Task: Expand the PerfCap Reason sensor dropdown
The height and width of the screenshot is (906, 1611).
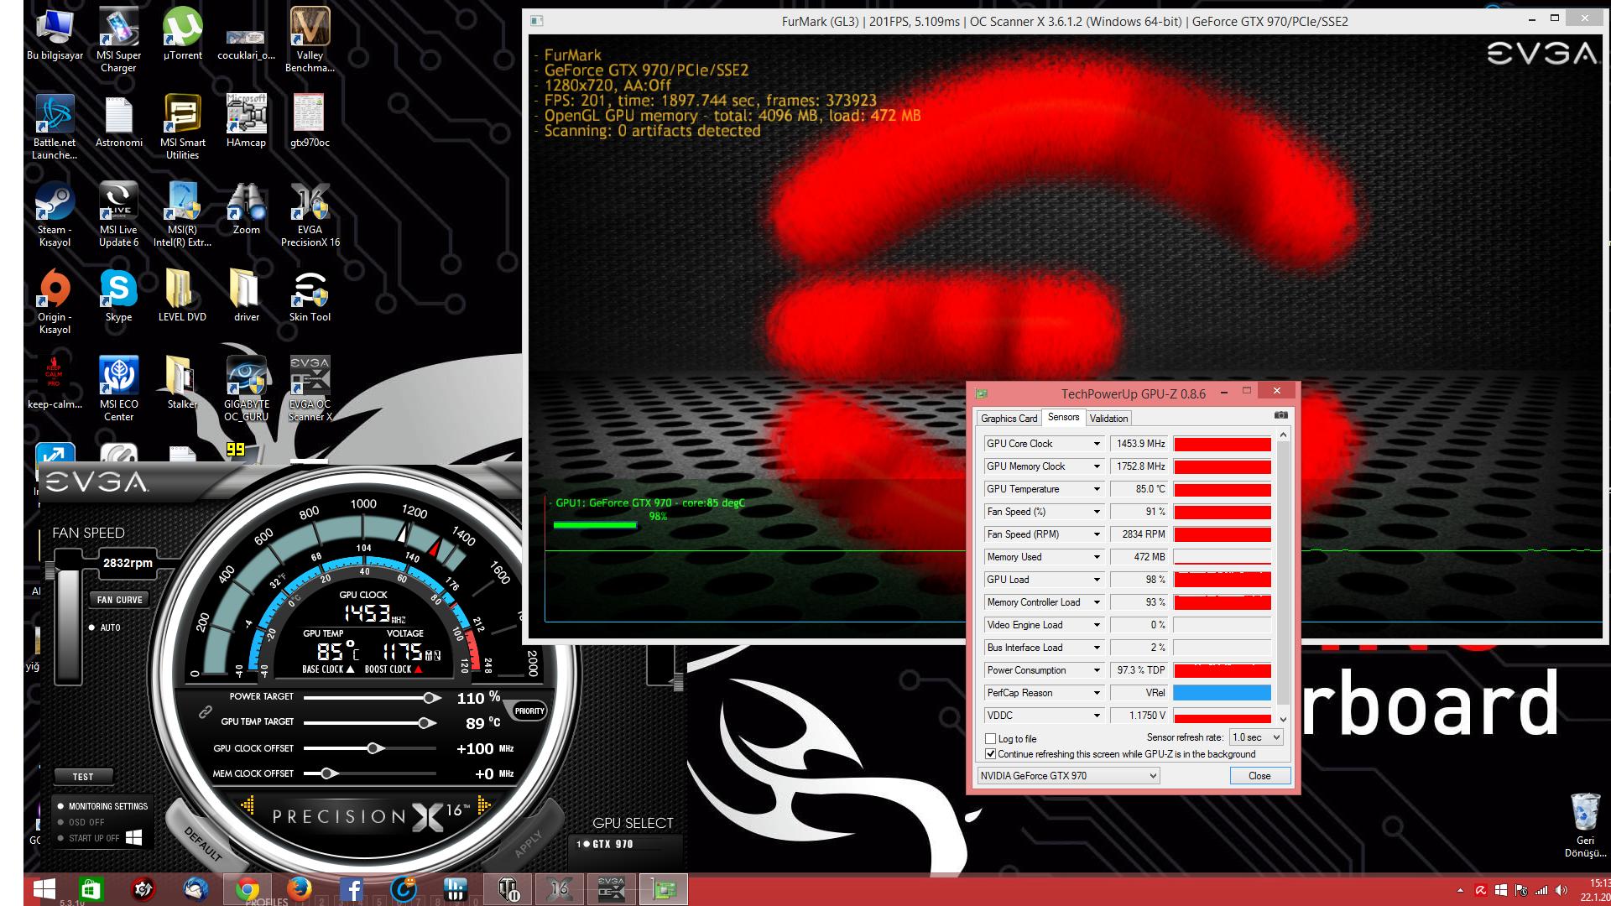Action: [1096, 693]
